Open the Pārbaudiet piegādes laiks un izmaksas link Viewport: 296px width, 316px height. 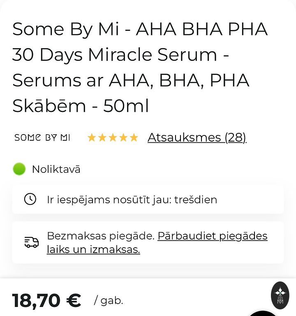click(x=212, y=236)
